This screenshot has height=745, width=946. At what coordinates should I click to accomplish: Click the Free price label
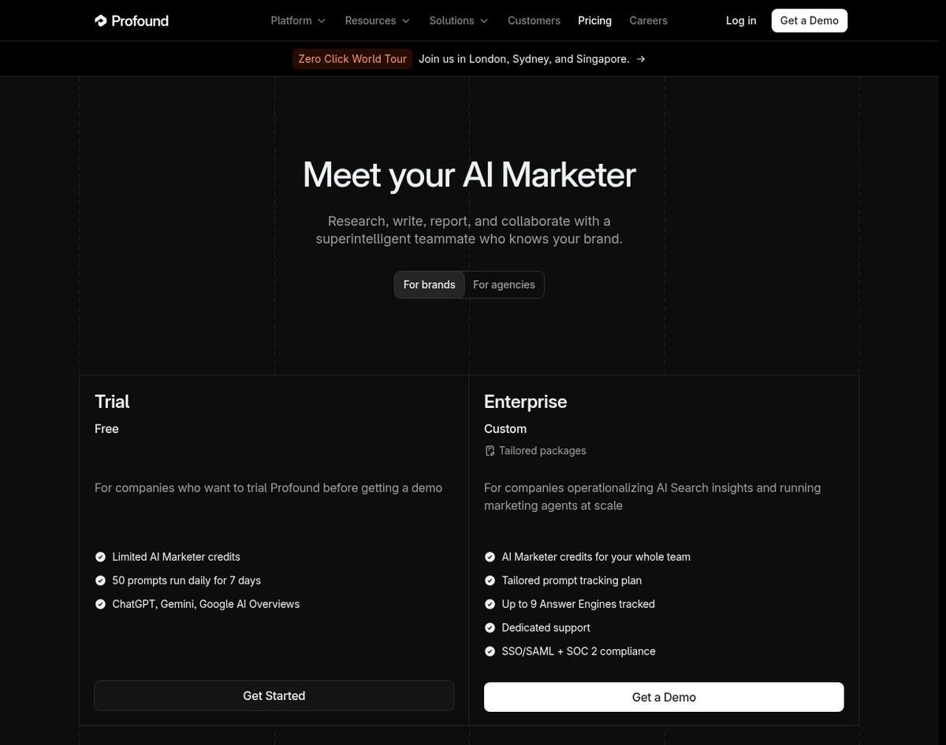click(x=106, y=428)
